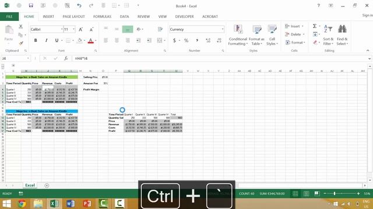Click the Save icon in quick access toolbar
This screenshot has height=209, width=373.
click(x=31, y=5)
